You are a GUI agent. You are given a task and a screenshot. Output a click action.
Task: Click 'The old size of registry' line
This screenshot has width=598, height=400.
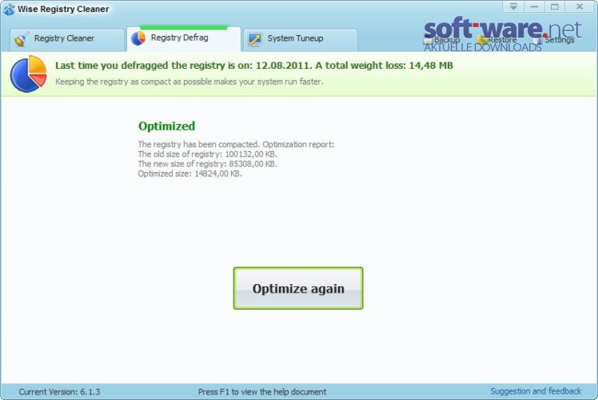click(x=208, y=154)
